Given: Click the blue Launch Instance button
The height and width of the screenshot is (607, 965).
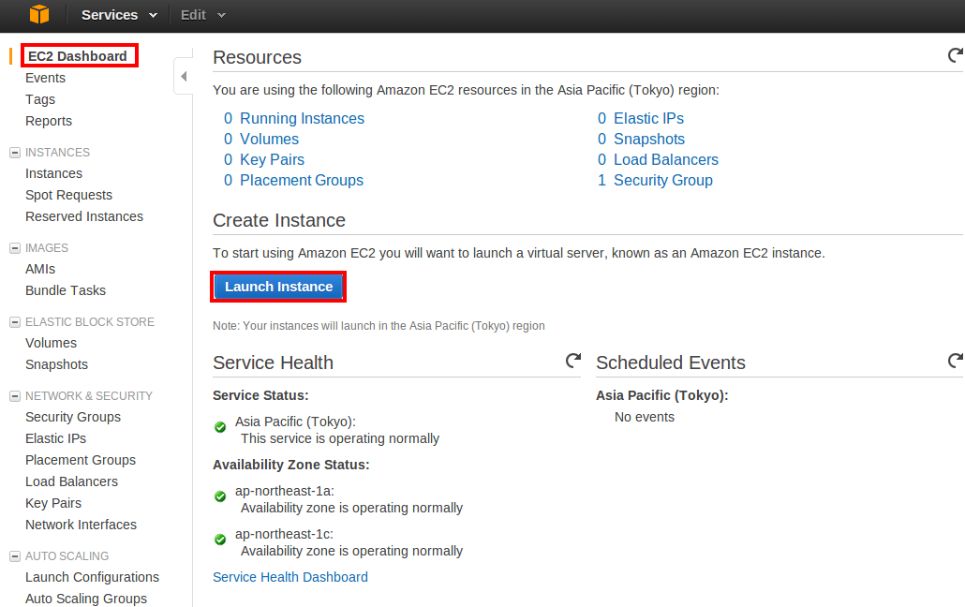Looking at the screenshot, I should tap(278, 287).
